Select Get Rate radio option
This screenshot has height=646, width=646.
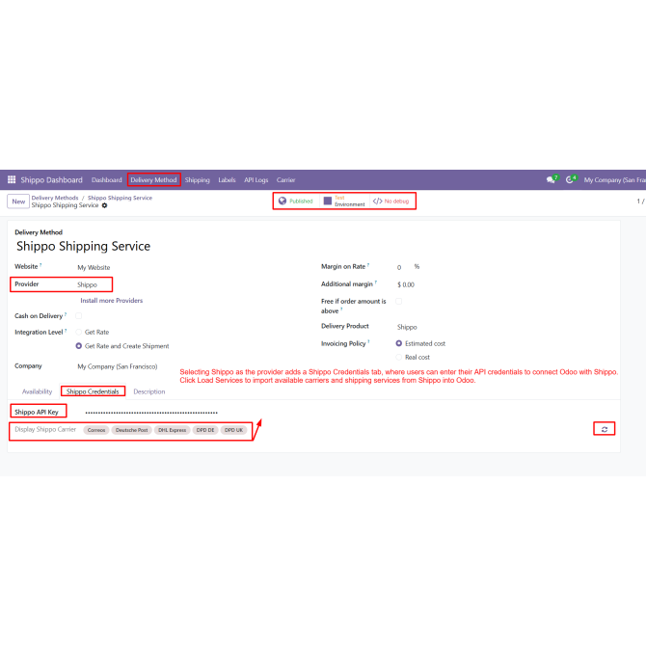pyautogui.click(x=79, y=332)
